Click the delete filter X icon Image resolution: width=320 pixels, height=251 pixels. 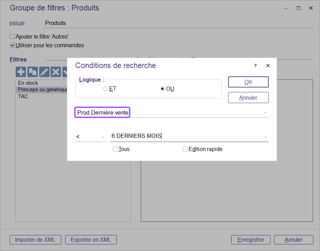[55, 72]
